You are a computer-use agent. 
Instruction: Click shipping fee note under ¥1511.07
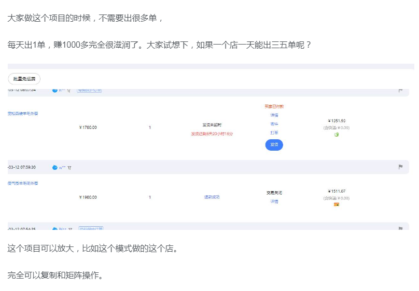tap(337, 198)
